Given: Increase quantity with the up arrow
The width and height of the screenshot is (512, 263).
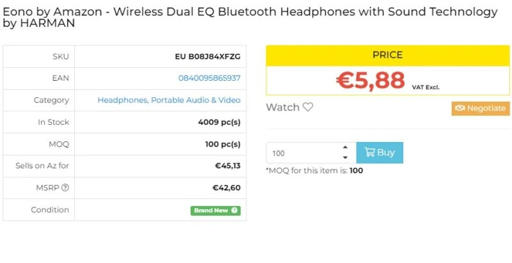Looking at the screenshot, I should pos(345,148).
